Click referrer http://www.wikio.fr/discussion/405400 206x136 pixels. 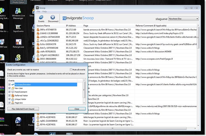click(x=153, y=51)
